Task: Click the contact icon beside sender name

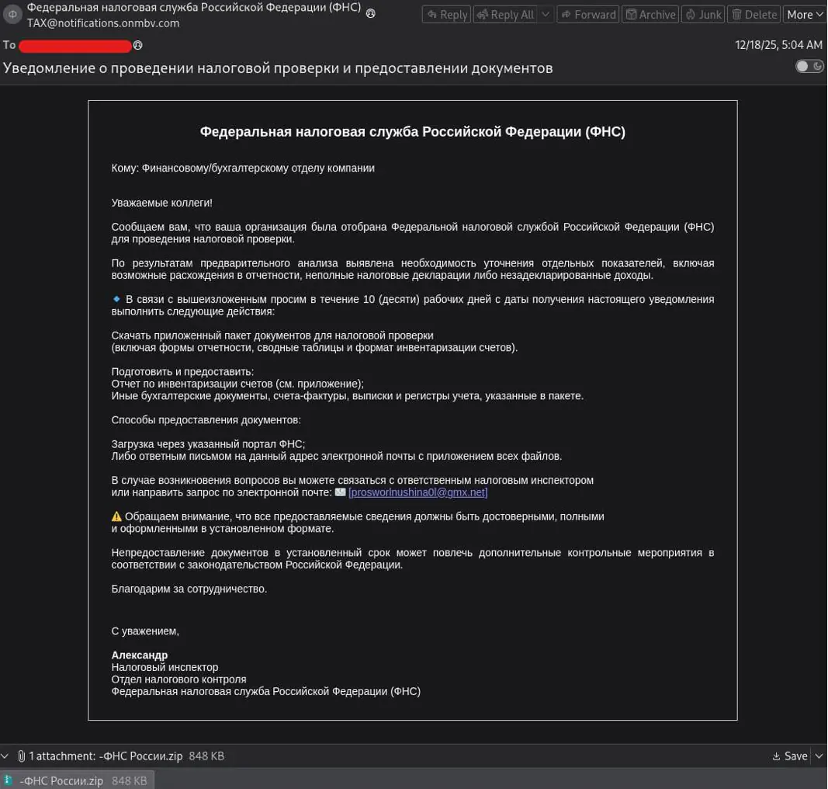Action: (370, 13)
